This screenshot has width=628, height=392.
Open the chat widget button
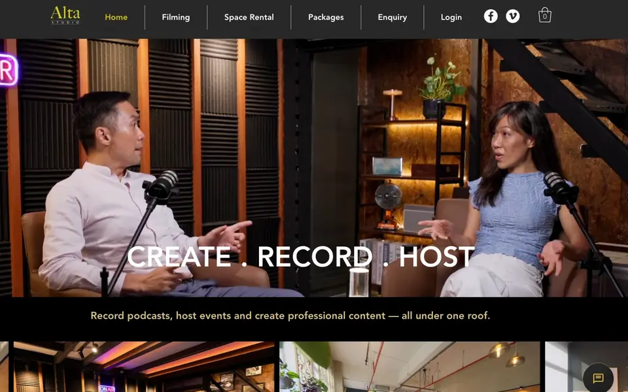pos(598,378)
